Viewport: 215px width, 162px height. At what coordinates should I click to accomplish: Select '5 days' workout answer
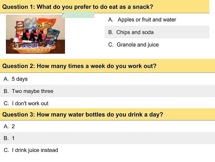[19, 79]
